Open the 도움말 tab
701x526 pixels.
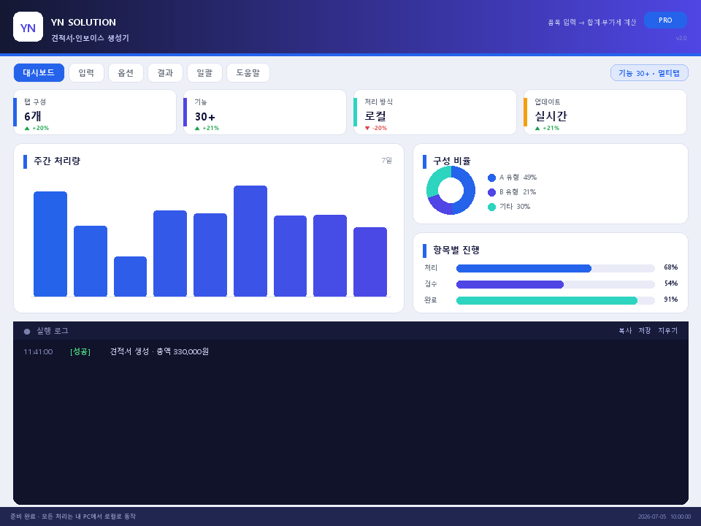coord(248,72)
